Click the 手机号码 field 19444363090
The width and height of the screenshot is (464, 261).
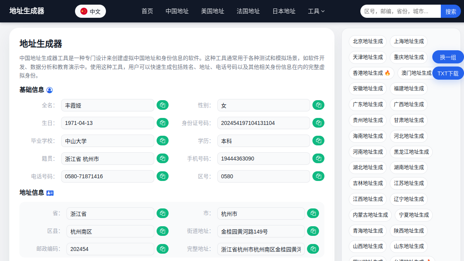pos(264,159)
